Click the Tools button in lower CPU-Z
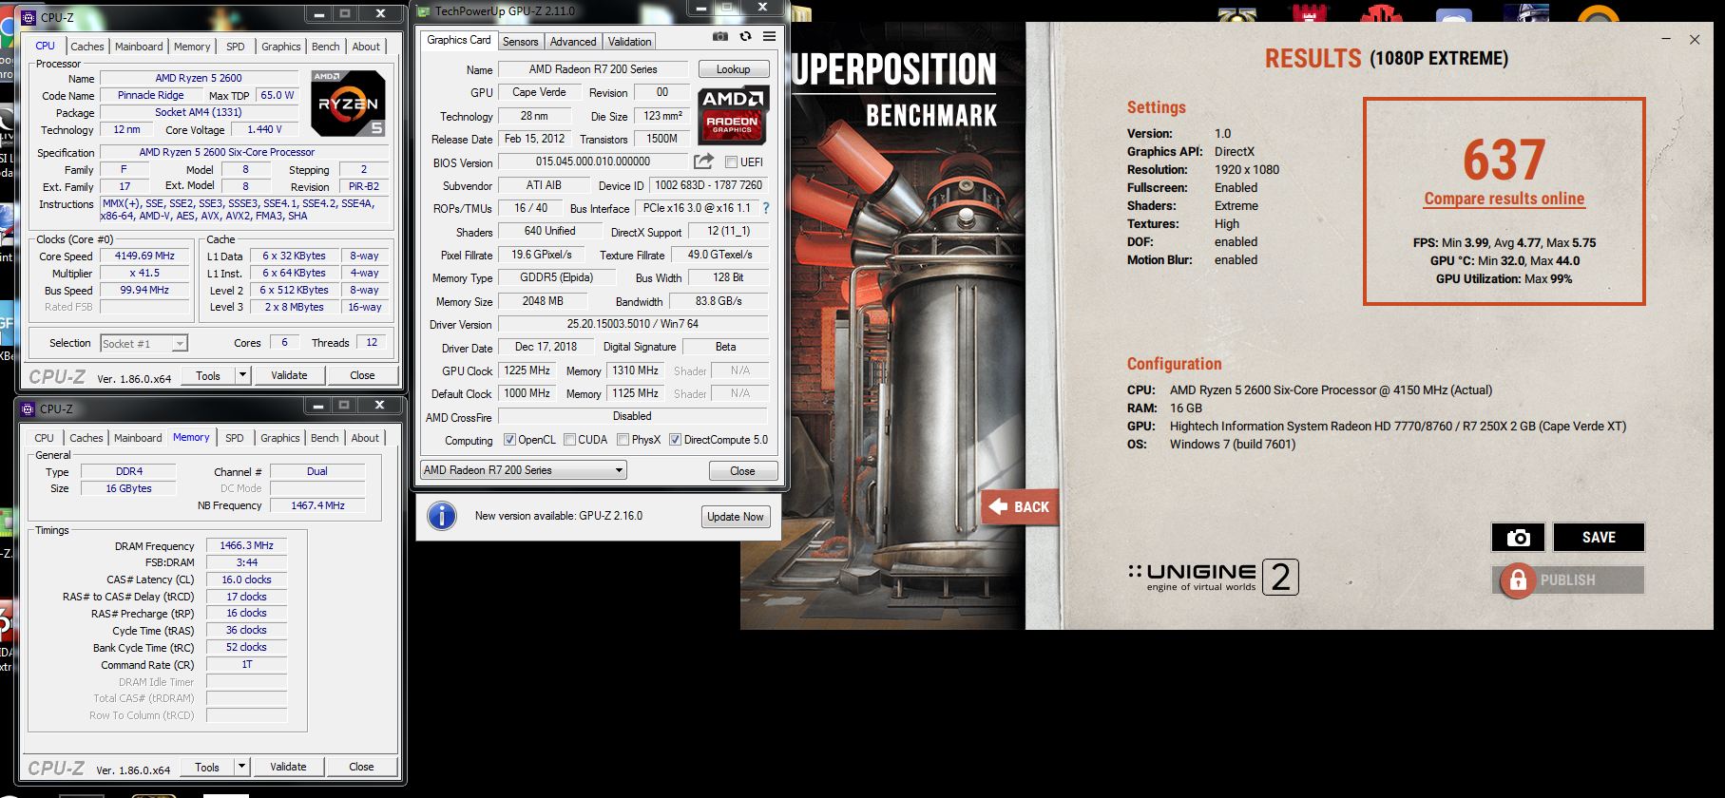This screenshot has width=1725, height=798. tap(207, 767)
